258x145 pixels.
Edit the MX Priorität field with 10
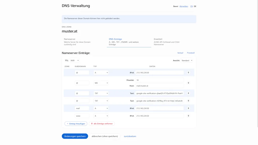click(159, 80)
